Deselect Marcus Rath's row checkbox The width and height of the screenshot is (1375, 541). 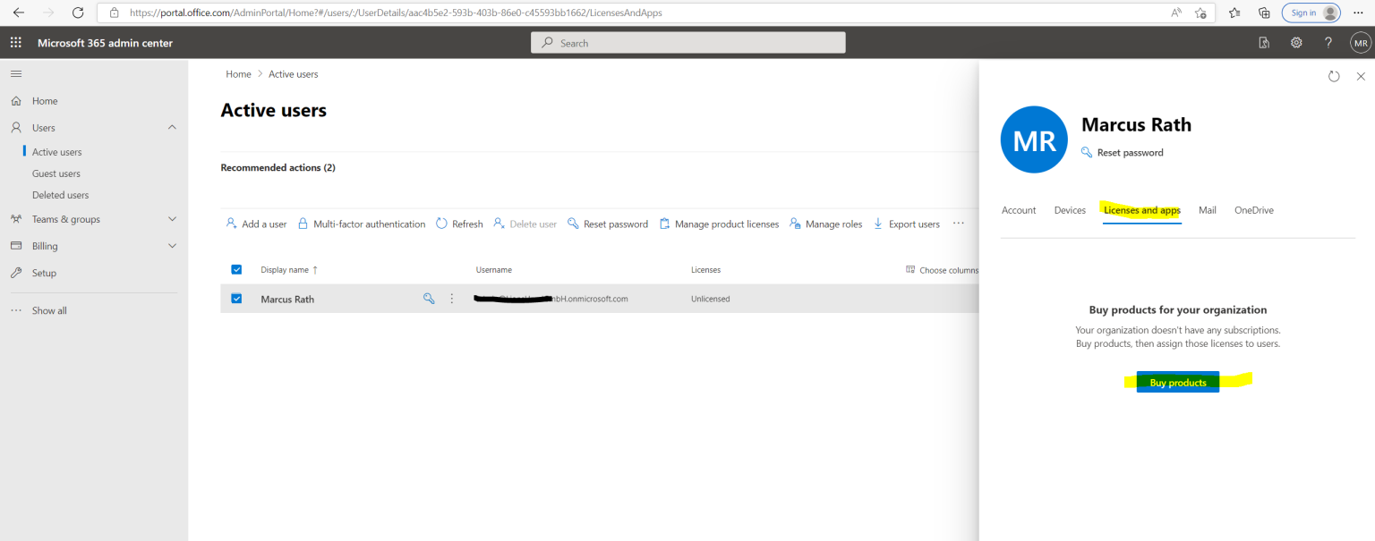coord(235,299)
